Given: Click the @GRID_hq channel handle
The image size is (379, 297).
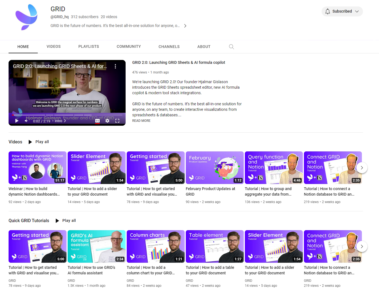Looking at the screenshot, I should click(60, 17).
